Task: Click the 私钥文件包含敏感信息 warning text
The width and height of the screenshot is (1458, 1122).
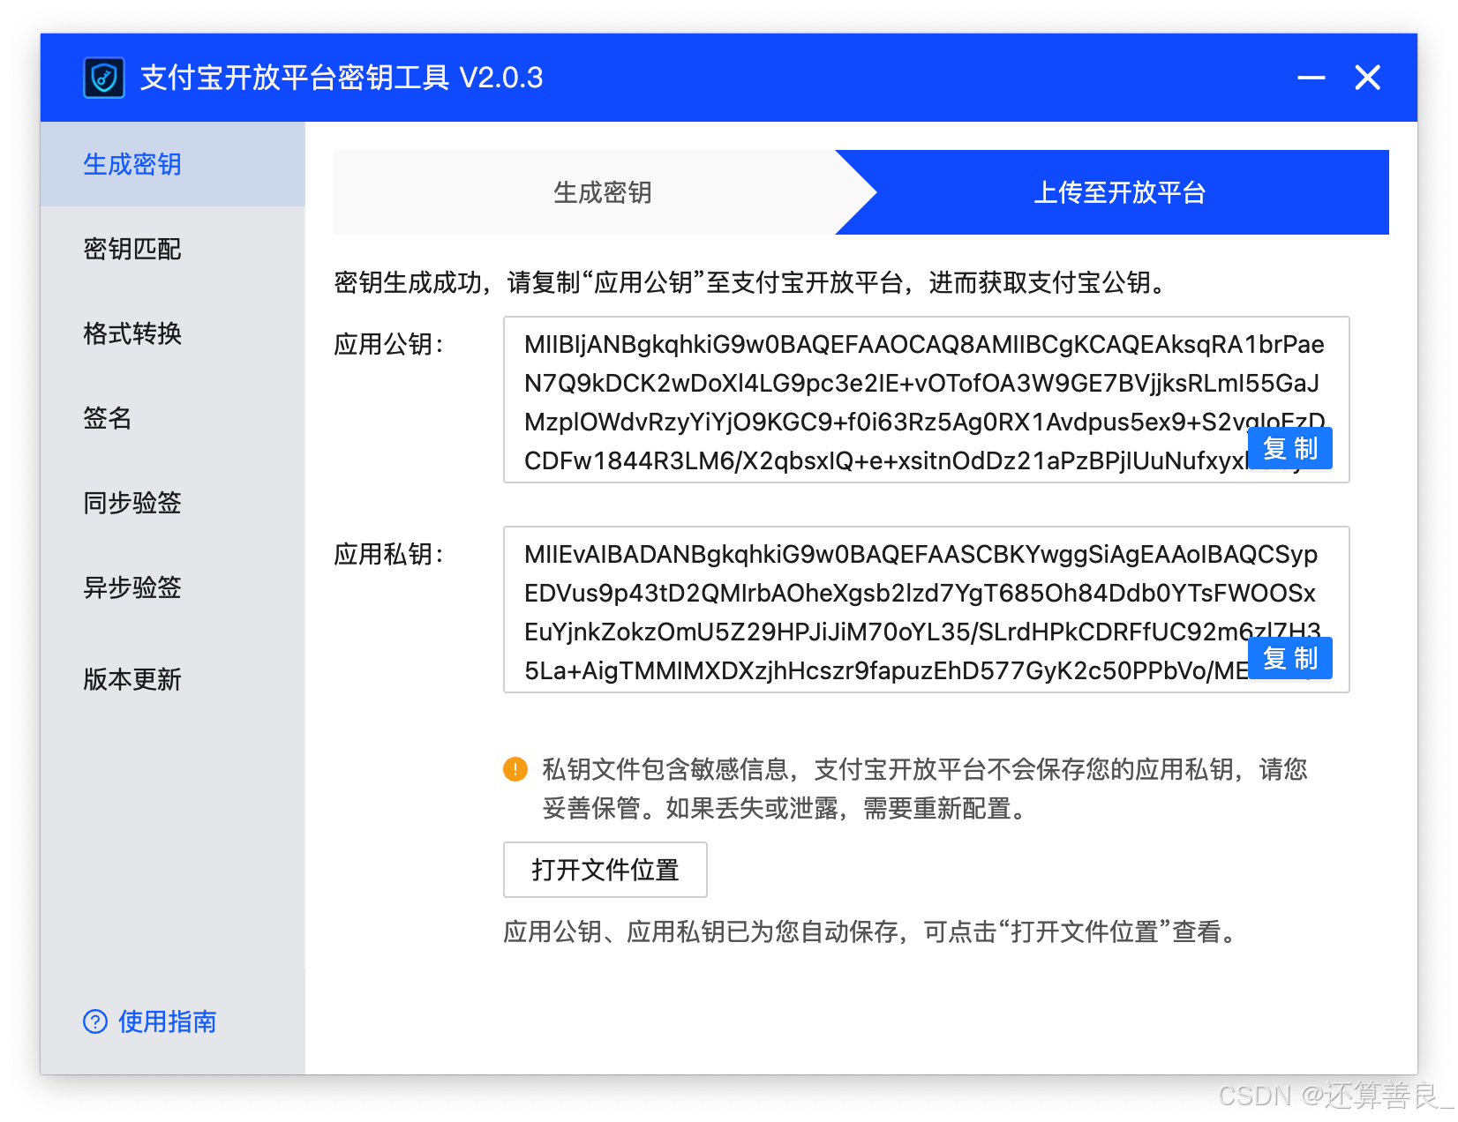Action: [924, 789]
